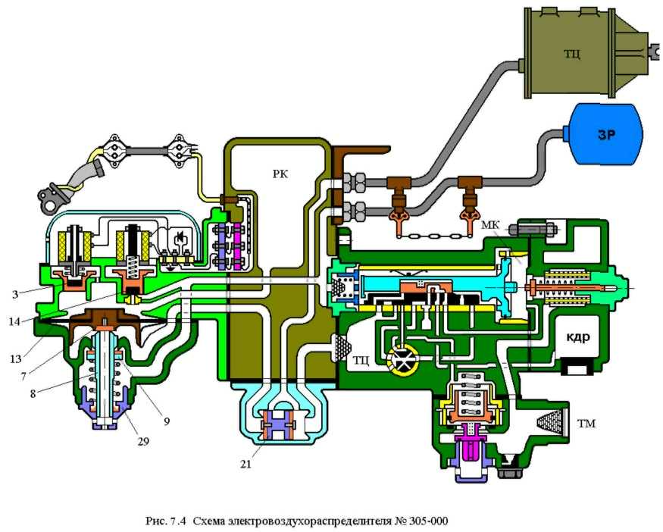This screenshot has height=532, width=663.
Task: Click the diode symbol in the electrical box
Action: coord(181,238)
